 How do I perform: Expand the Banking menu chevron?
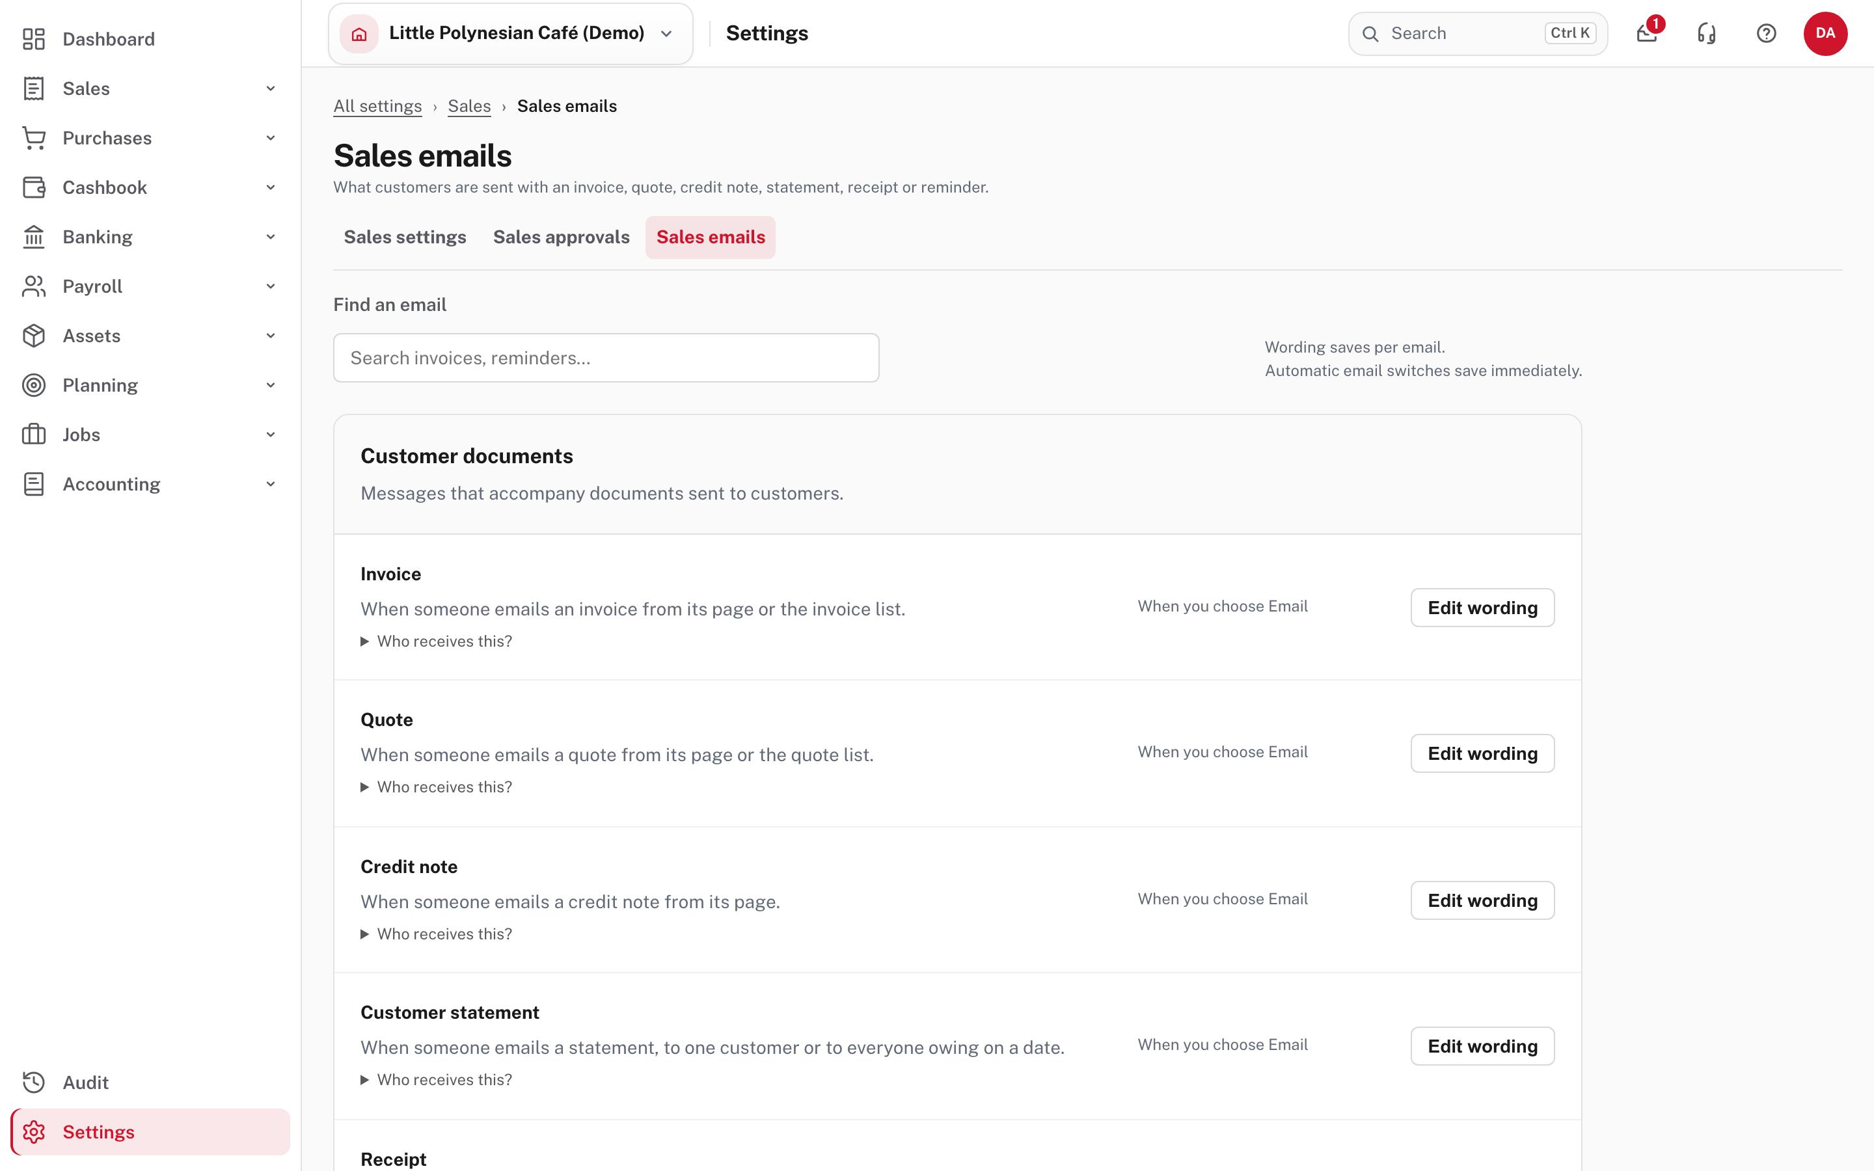(271, 237)
